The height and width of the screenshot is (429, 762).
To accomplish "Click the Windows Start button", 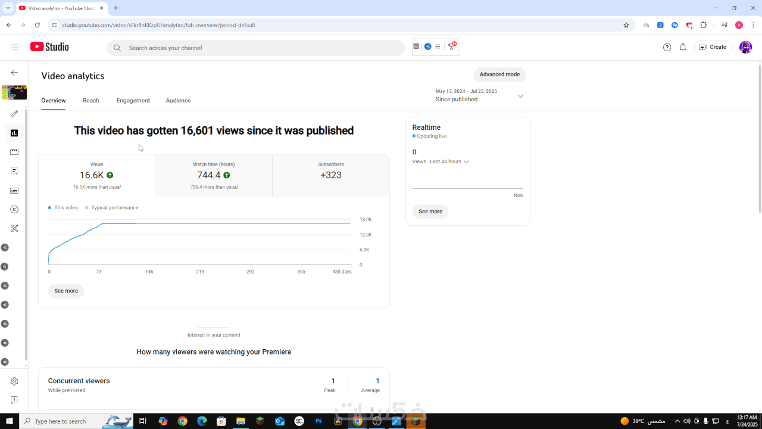I will [10, 421].
